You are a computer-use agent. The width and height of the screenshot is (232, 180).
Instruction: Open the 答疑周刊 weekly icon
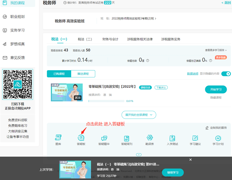[127, 138]
